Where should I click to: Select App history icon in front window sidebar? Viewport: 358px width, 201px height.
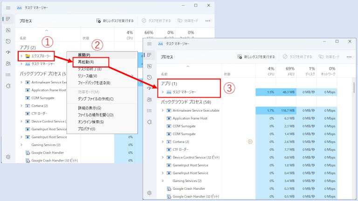(149, 77)
